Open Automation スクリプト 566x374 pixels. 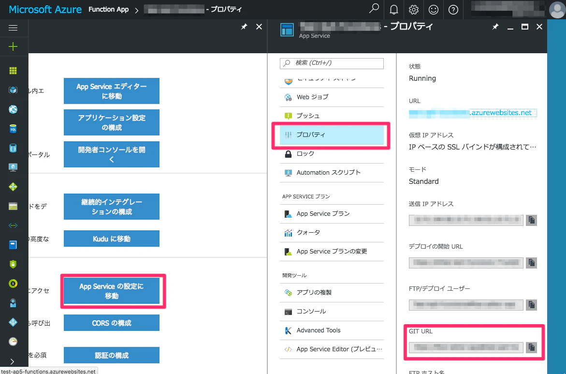click(332, 173)
